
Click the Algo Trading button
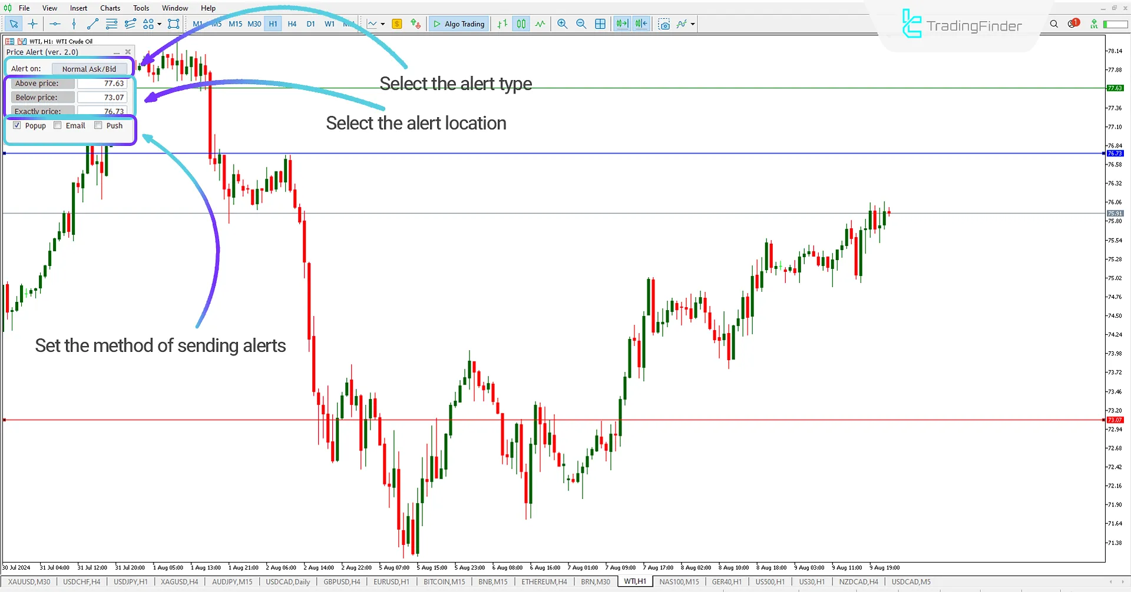pos(459,24)
